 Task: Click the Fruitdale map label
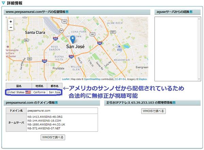58,68
